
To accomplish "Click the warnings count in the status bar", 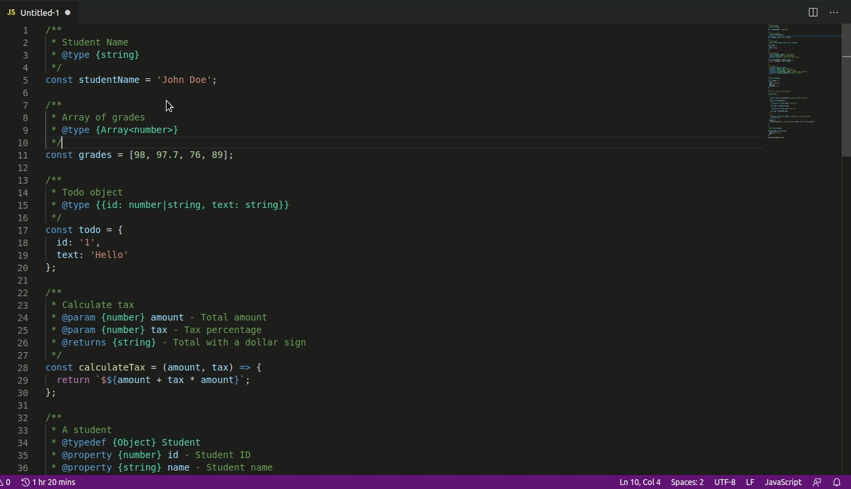I will pos(5,482).
